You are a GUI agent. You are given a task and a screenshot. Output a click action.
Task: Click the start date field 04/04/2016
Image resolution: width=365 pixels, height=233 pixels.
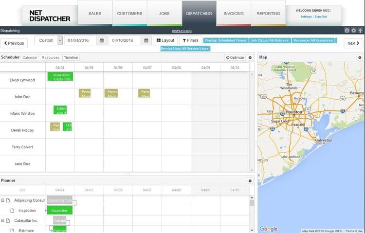pyautogui.click(x=81, y=41)
